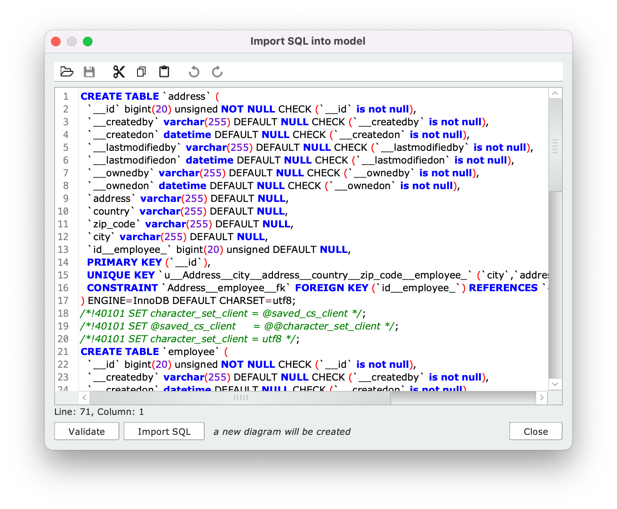This screenshot has height=509, width=617.
Task: Click the zip_code varchar column line
Action: pyautogui.click(x=190, y=224)
